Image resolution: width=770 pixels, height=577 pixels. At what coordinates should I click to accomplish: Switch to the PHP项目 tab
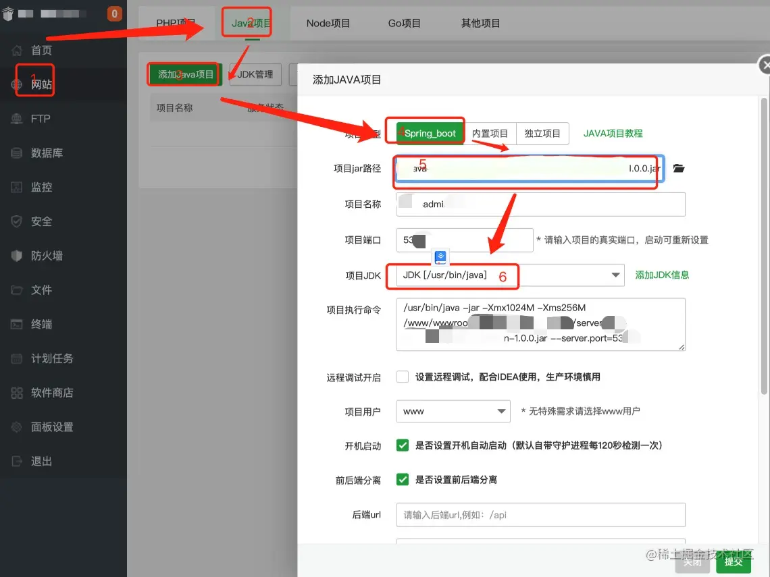tap(176, 23)
